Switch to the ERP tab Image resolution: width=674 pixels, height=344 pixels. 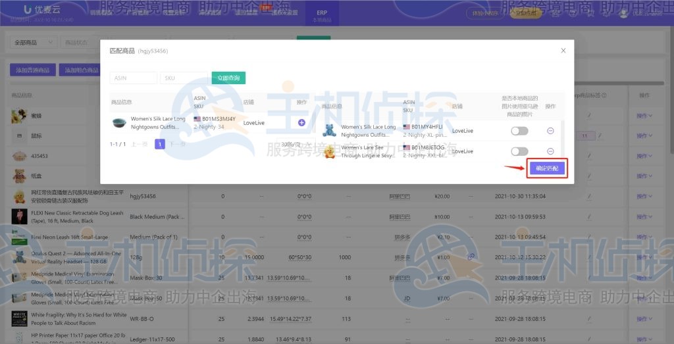(x=322, y=16)
